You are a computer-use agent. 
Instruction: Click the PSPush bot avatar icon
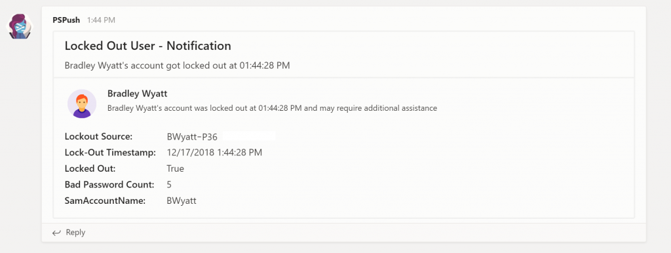pyautogui.click(x=20, y=26)
